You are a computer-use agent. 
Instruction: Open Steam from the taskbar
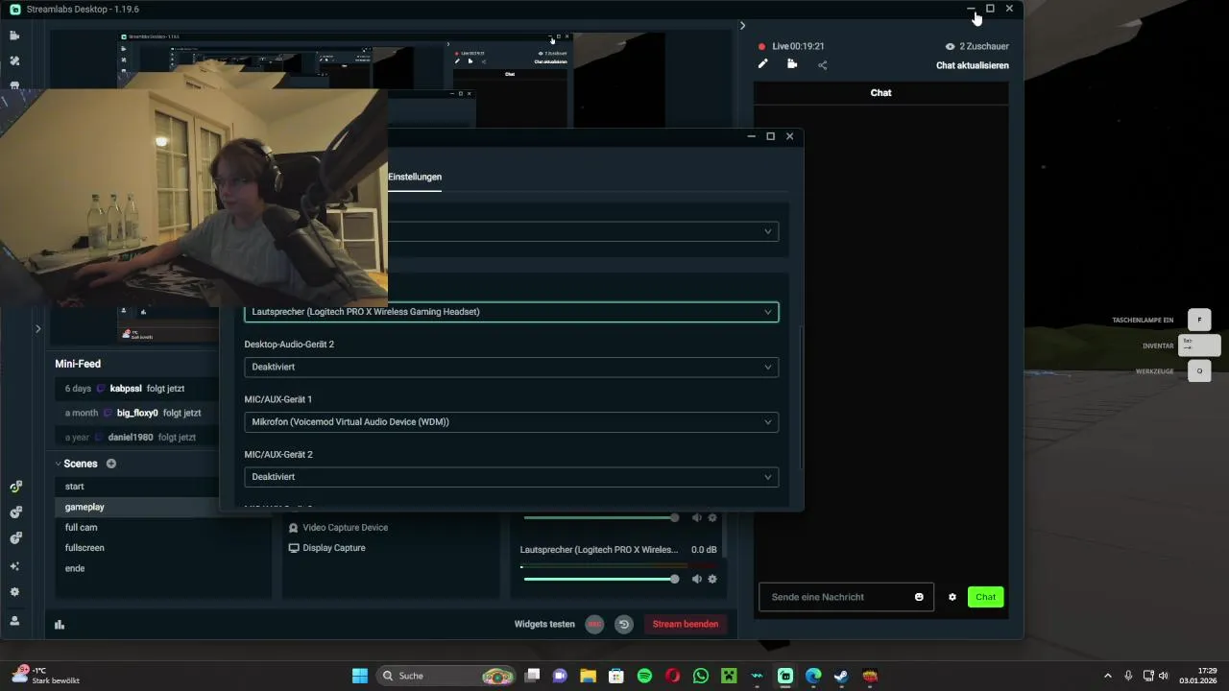click(x=841, y=676)
